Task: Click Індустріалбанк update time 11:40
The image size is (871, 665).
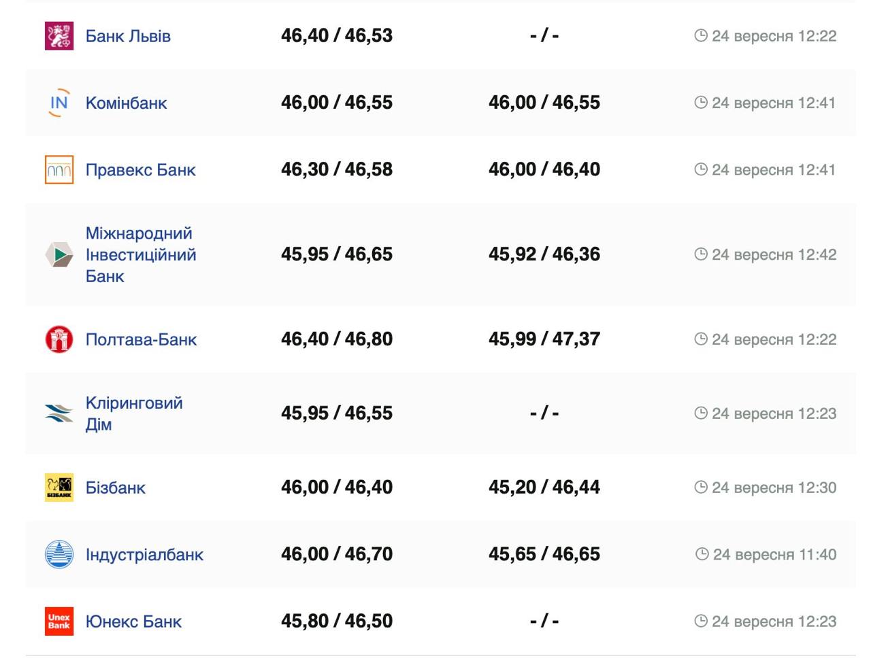Action: point(766,554)
